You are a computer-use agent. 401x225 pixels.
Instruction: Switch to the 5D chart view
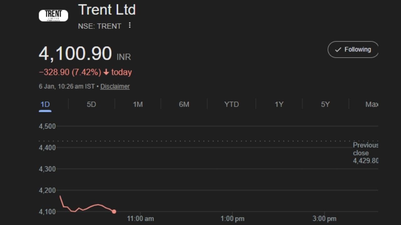91,104
